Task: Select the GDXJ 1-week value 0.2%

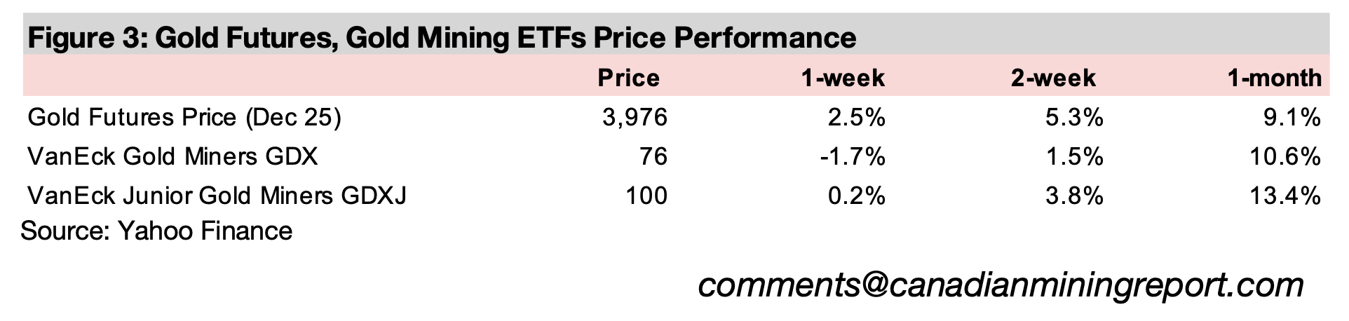Action: (856, 195)
